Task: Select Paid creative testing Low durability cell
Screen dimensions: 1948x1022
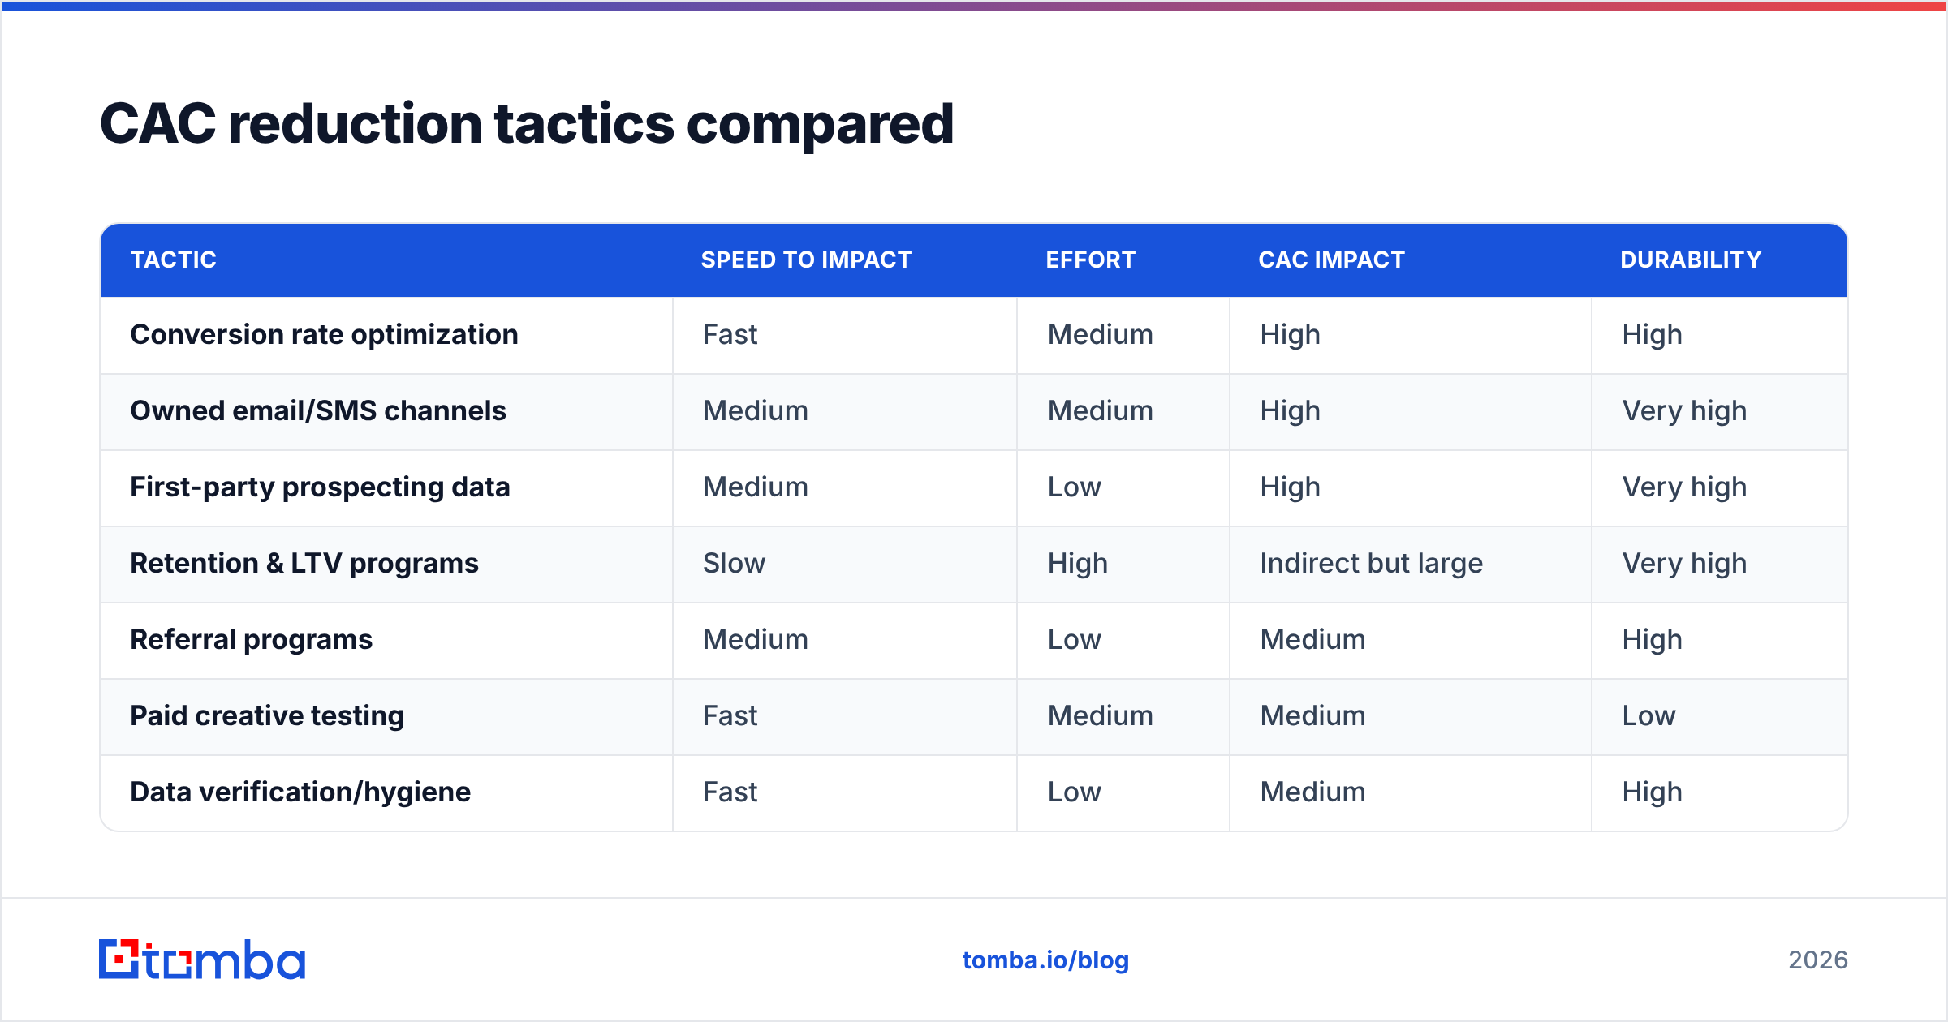Action: coord(1648,715)
